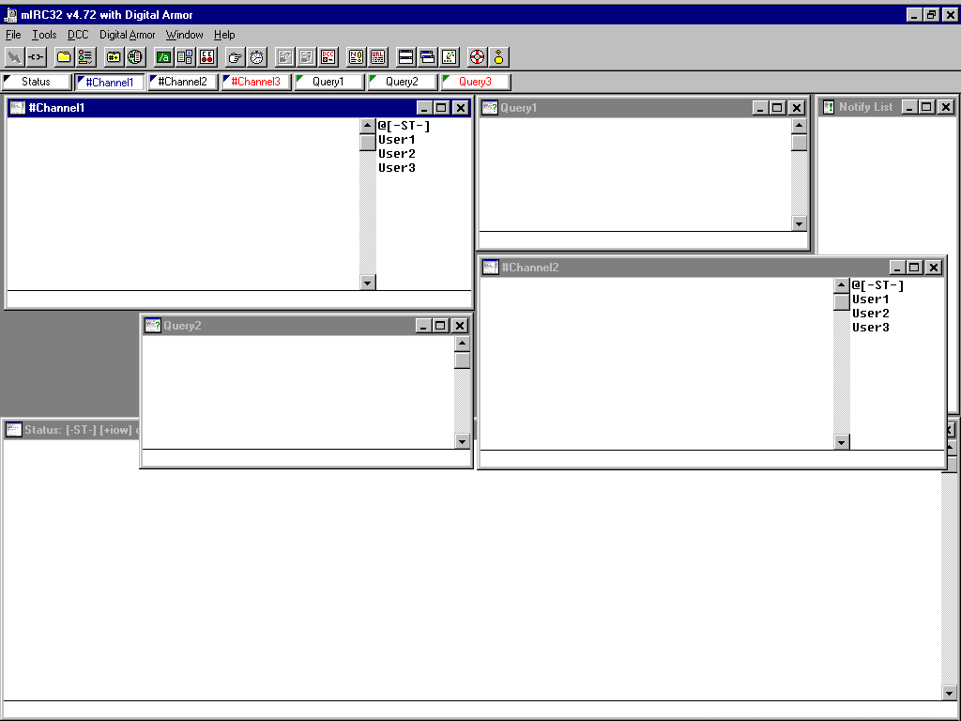Switch to Query1 in the switchbar
Viewport: 961px width, 721px height.
pos(328,82)
